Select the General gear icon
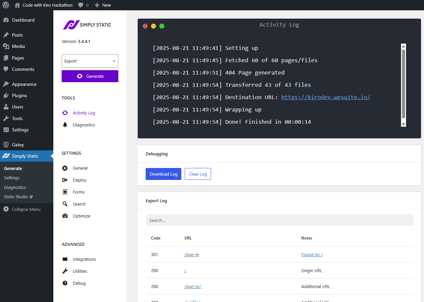The height and width of the screenshot is (302, 424). [65, 168]
